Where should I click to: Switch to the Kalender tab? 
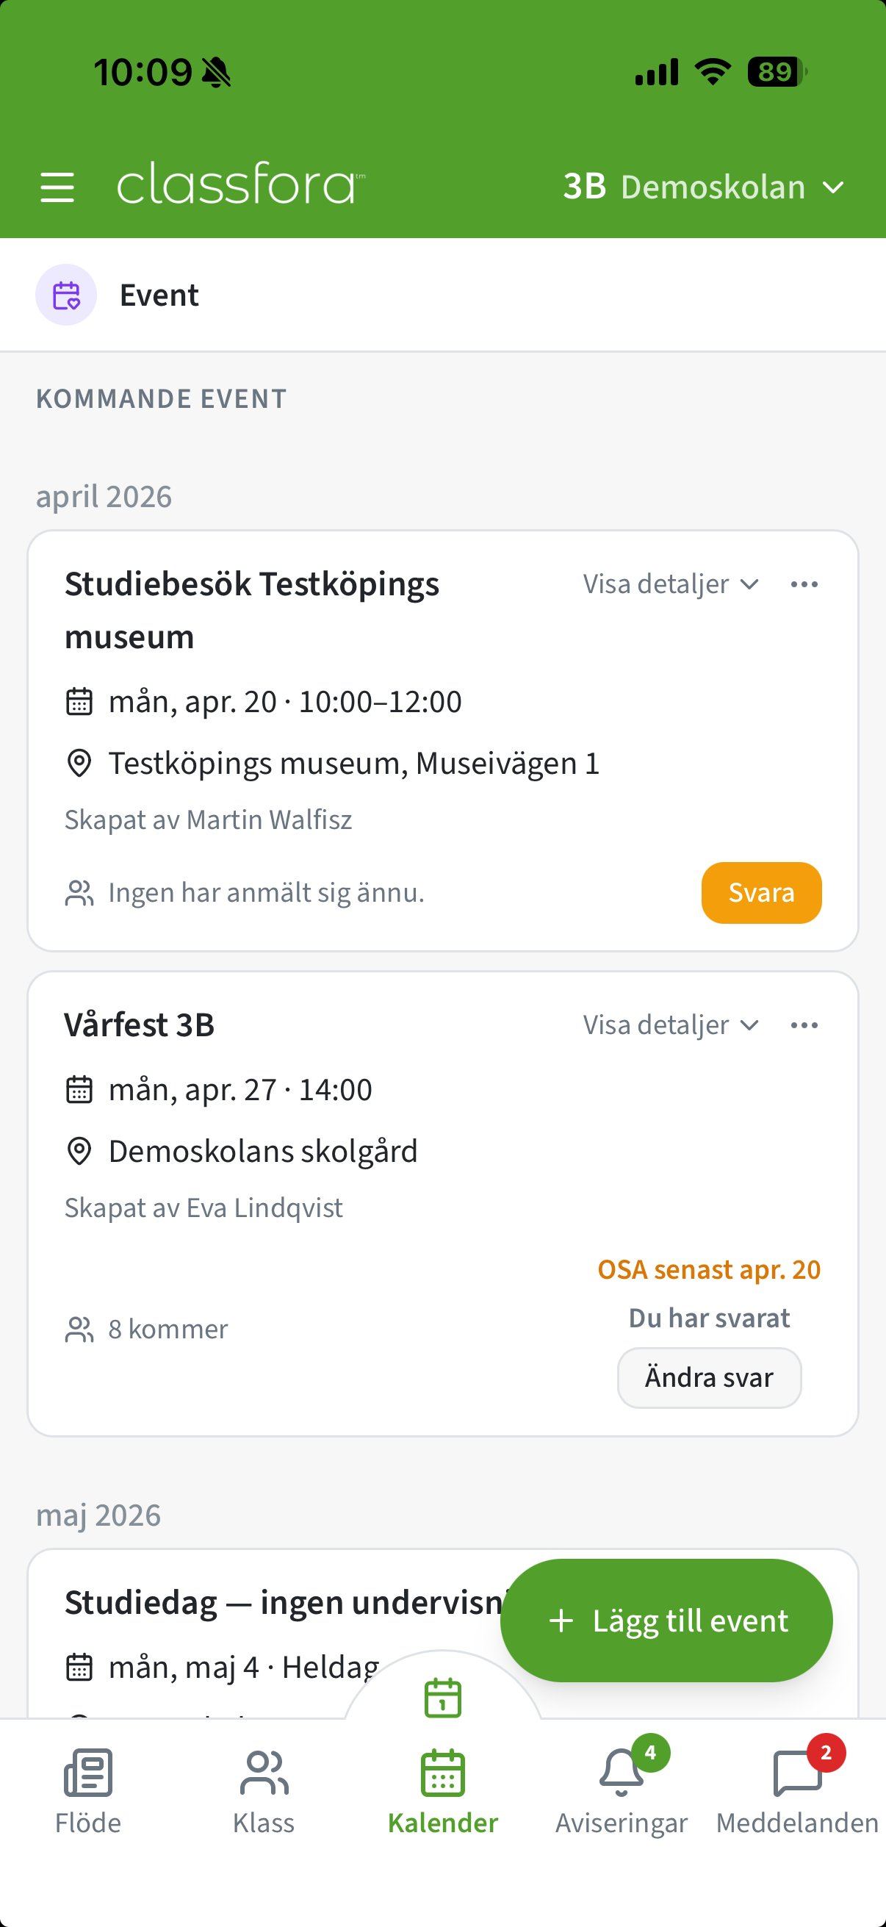(442, 1792)
